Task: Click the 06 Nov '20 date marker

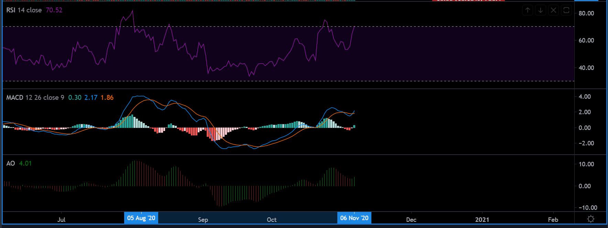Action: 354,218
